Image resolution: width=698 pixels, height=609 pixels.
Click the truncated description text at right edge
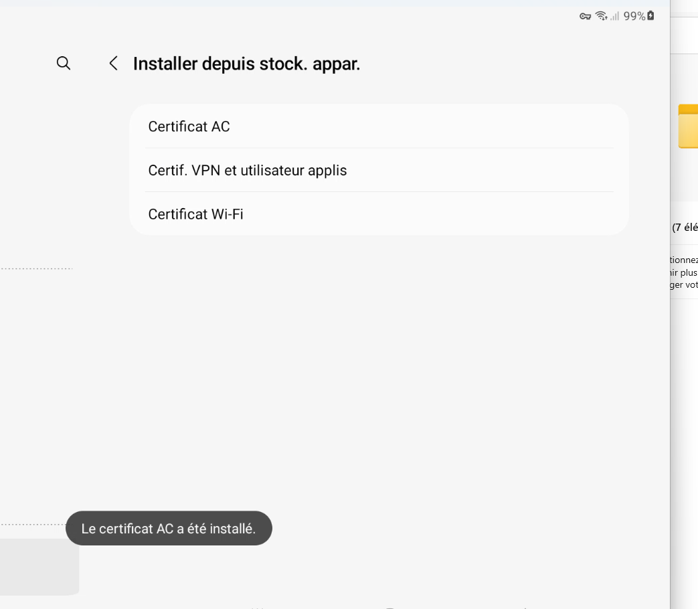coord(684,272)
